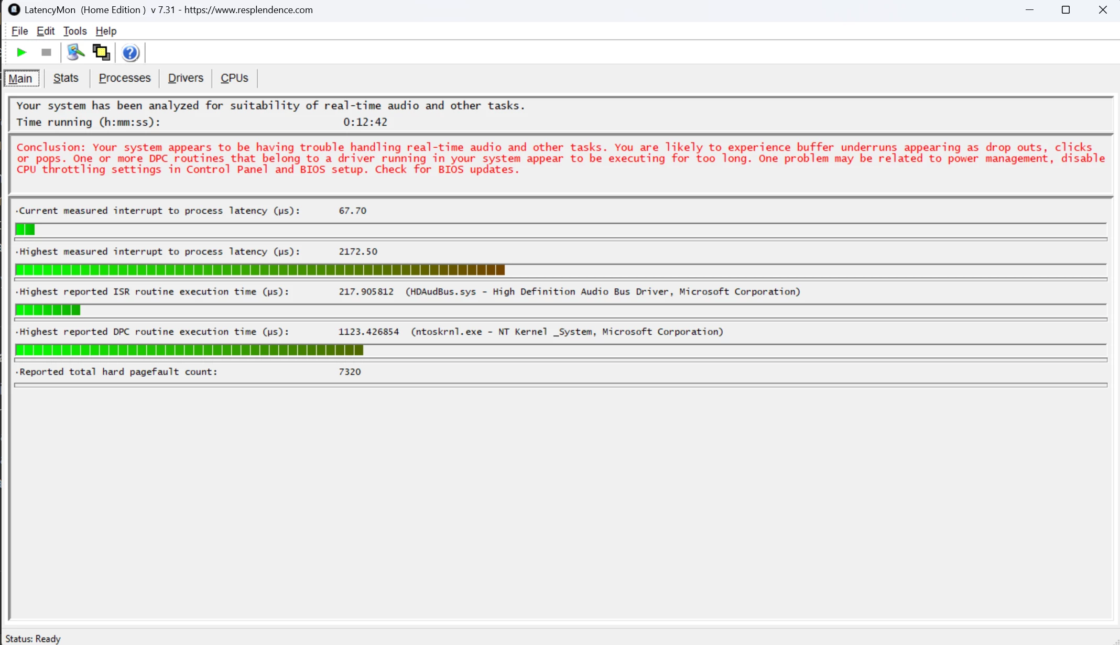Minimize the LatencyMon window
1120x645 pixels.
[1029, 10]
